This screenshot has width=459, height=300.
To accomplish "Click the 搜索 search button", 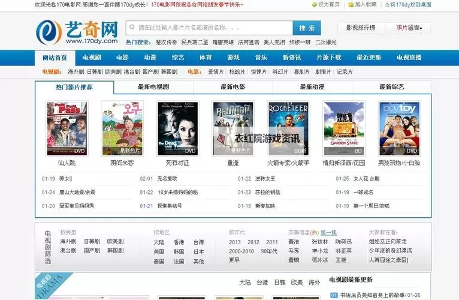I will pos(307,28).
